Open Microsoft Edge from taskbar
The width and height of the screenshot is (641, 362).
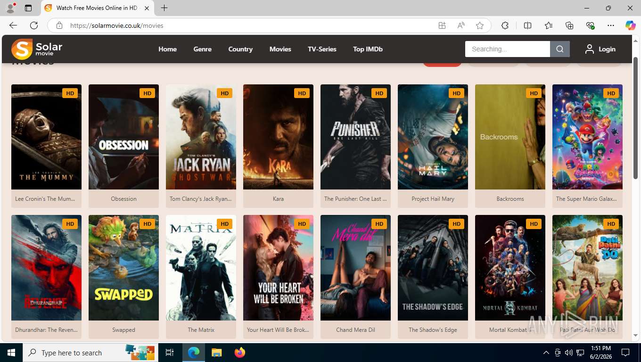(194, 353)
